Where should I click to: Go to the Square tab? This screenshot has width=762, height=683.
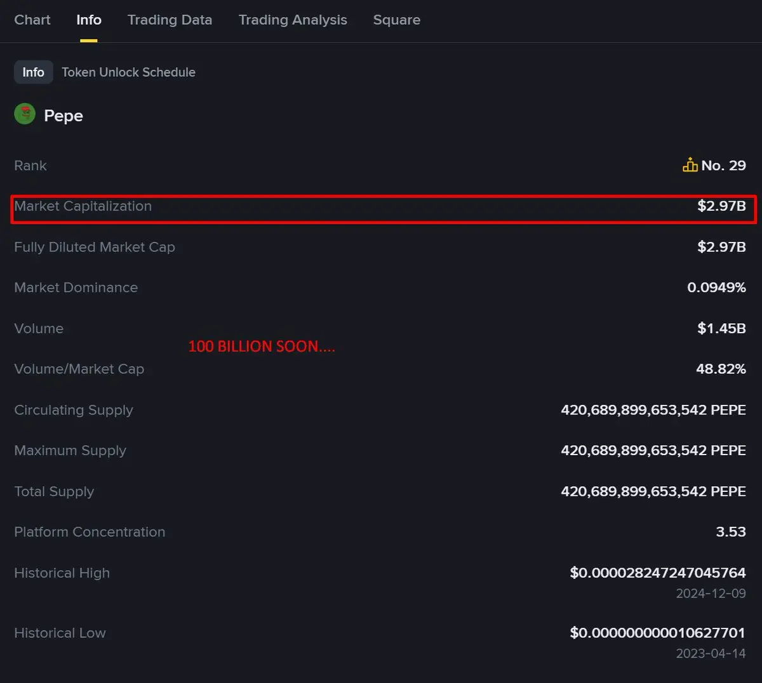397,20
